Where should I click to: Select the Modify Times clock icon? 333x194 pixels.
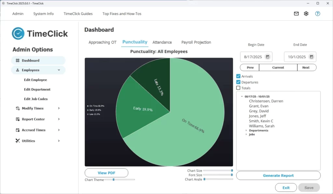18,108
